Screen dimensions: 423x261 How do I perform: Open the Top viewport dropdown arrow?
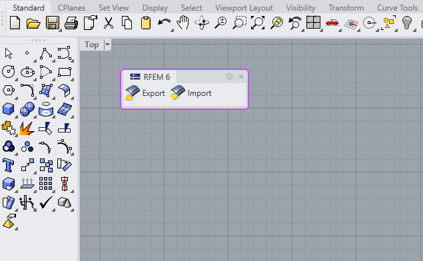[107, 45]
